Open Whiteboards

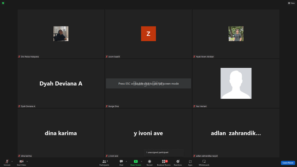coord(204,162)
